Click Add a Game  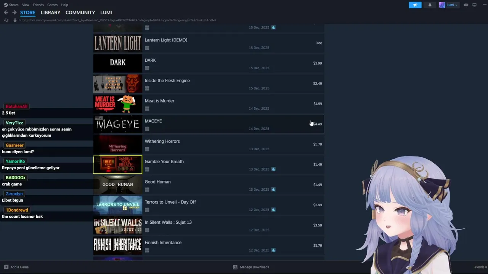point(19,267)
